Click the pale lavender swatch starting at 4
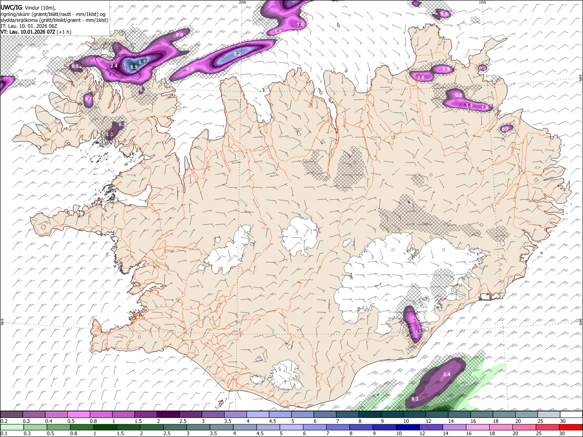Screen dimensions: 583x437 coord(257,415)
